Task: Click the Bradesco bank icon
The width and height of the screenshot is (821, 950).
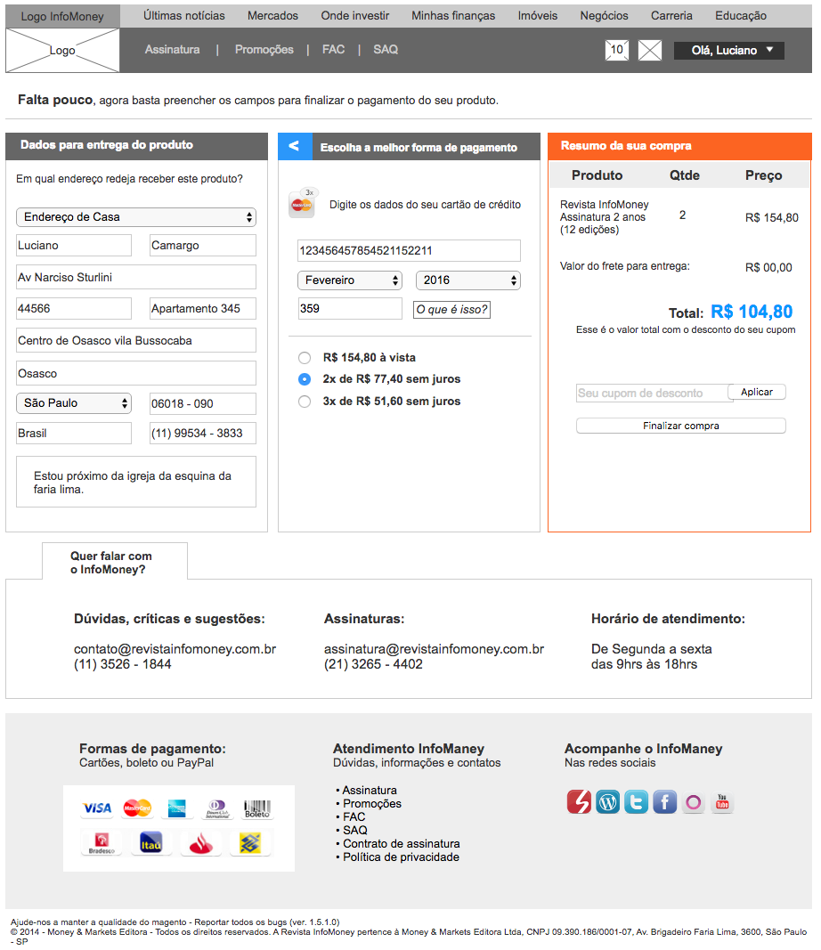Action: click(102, 843)
